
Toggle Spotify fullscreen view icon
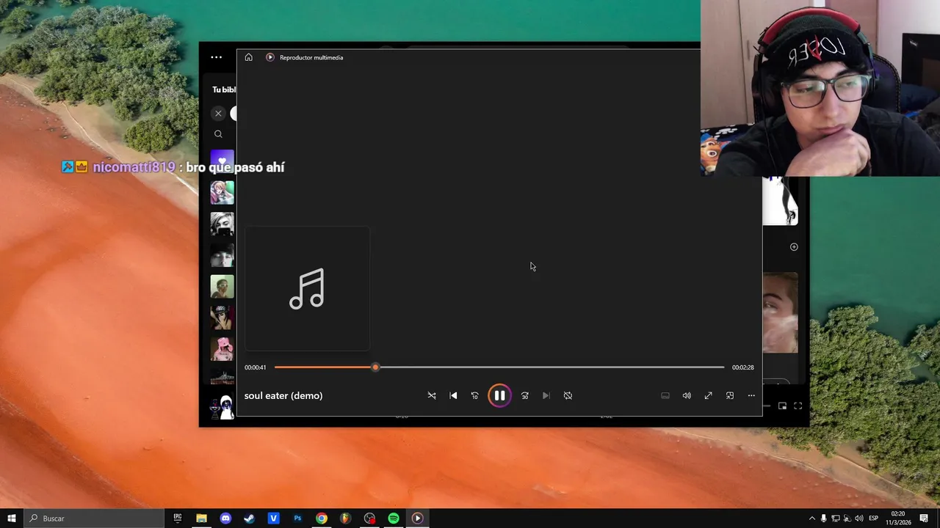(798, 406)
